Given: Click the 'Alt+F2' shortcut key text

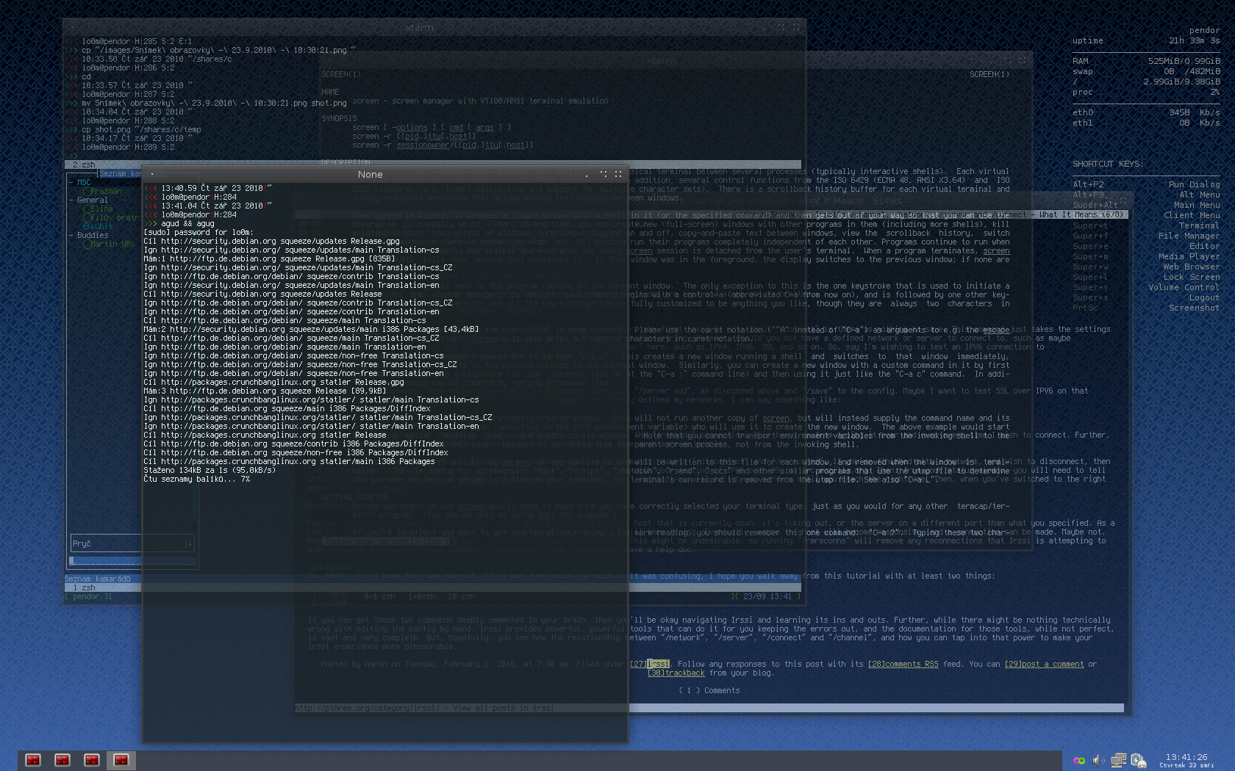Looking at the screenshot, I should click(x=1088, y=184).
